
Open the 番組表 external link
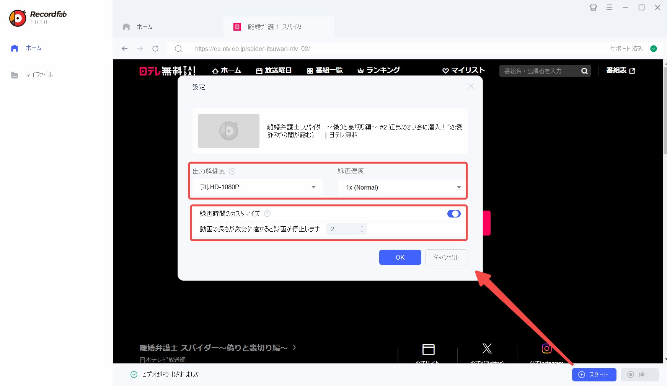click(621, 70)
